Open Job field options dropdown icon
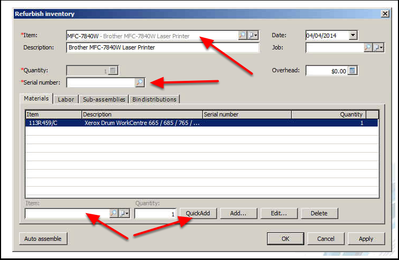Viewport: 399px width, 260px height. point(378,47)
